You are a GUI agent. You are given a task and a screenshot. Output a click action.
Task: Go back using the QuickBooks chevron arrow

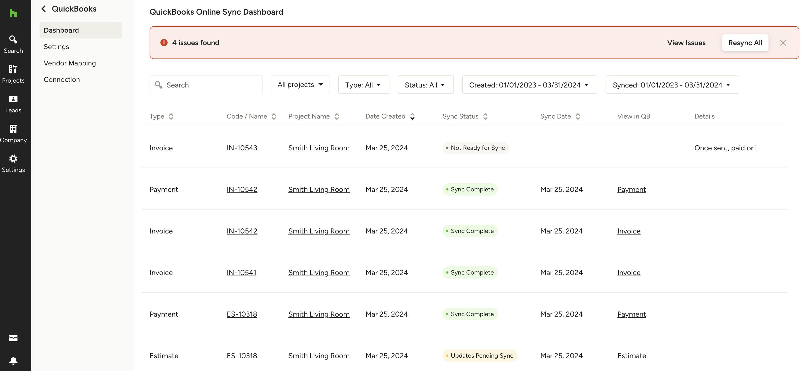click(x=44, y=9)
